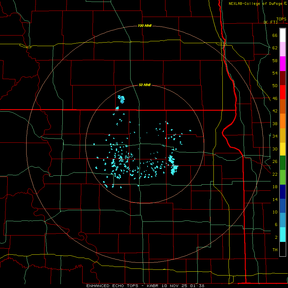Click the 01:38 timestamp

(198, 286)
